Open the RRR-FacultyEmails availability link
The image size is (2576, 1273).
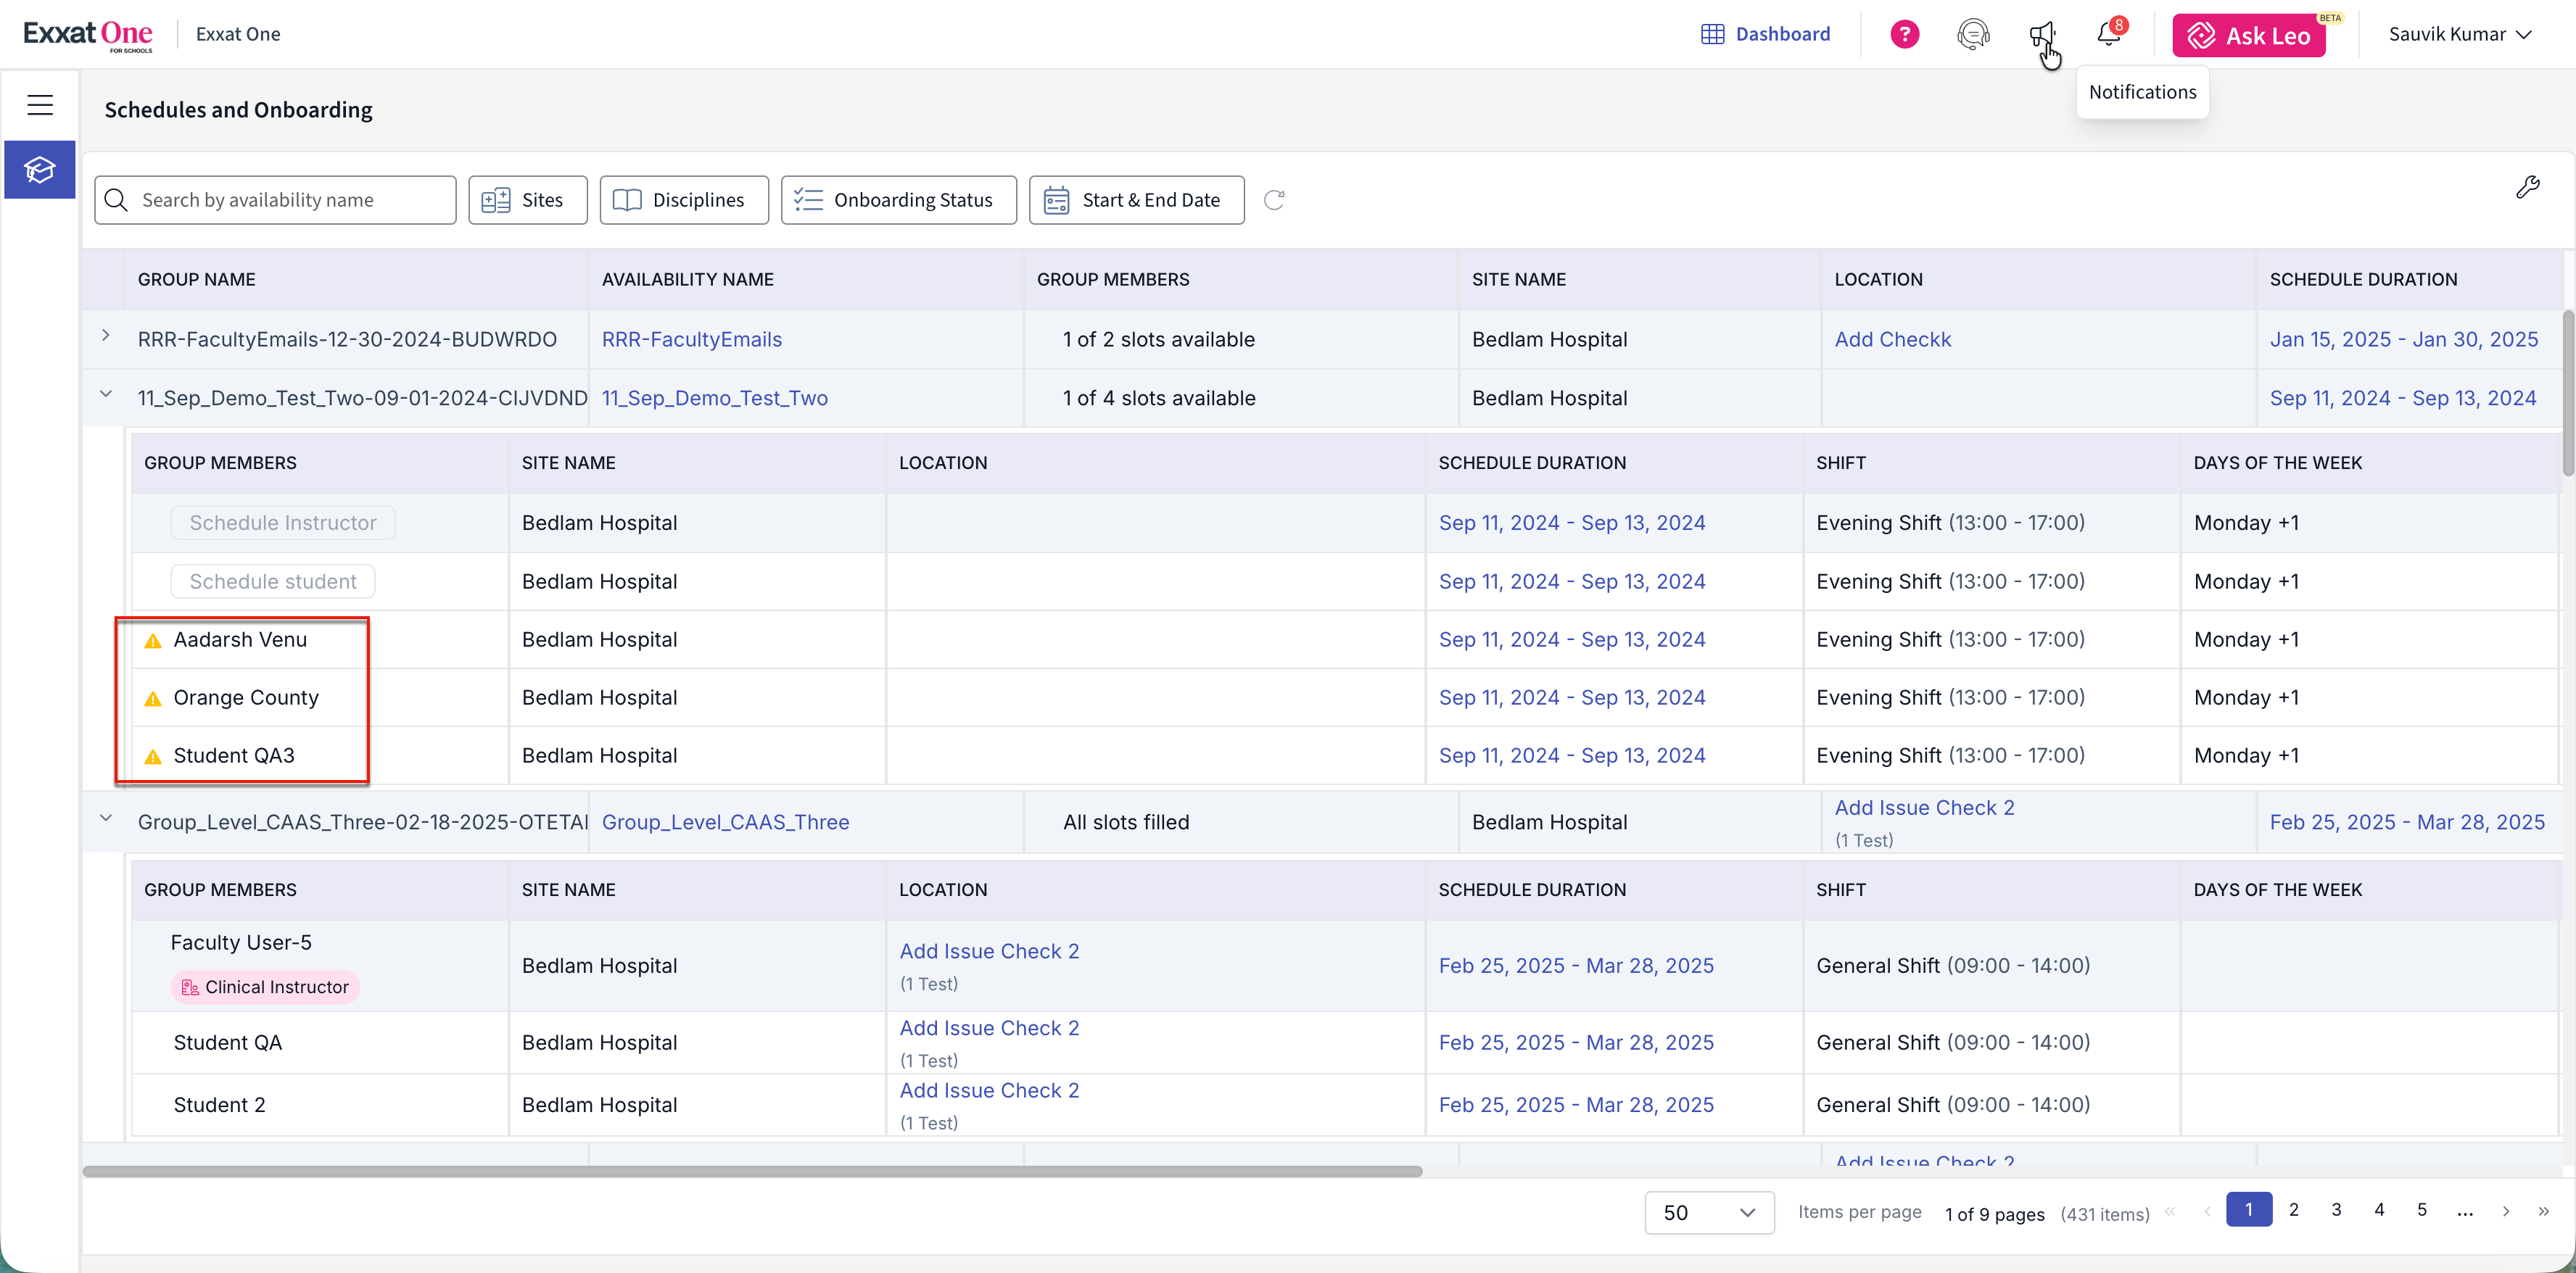point(691,340)
